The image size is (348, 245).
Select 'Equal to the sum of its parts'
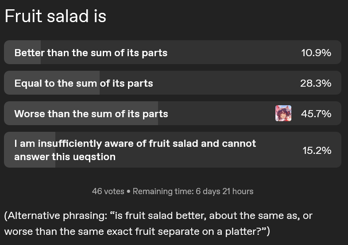pos(172,83)
